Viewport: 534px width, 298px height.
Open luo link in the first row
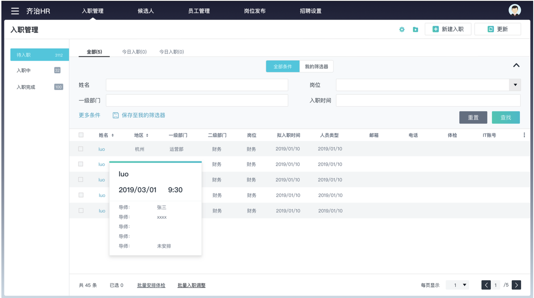(x=102, y=149)
